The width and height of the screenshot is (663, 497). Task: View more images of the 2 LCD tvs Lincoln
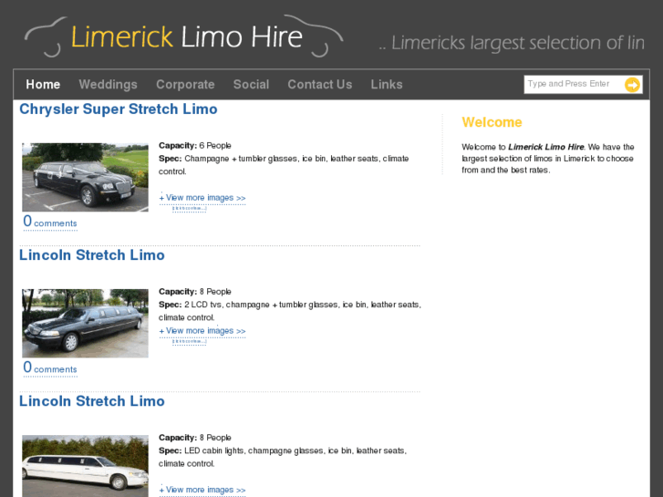pos(202,331)
